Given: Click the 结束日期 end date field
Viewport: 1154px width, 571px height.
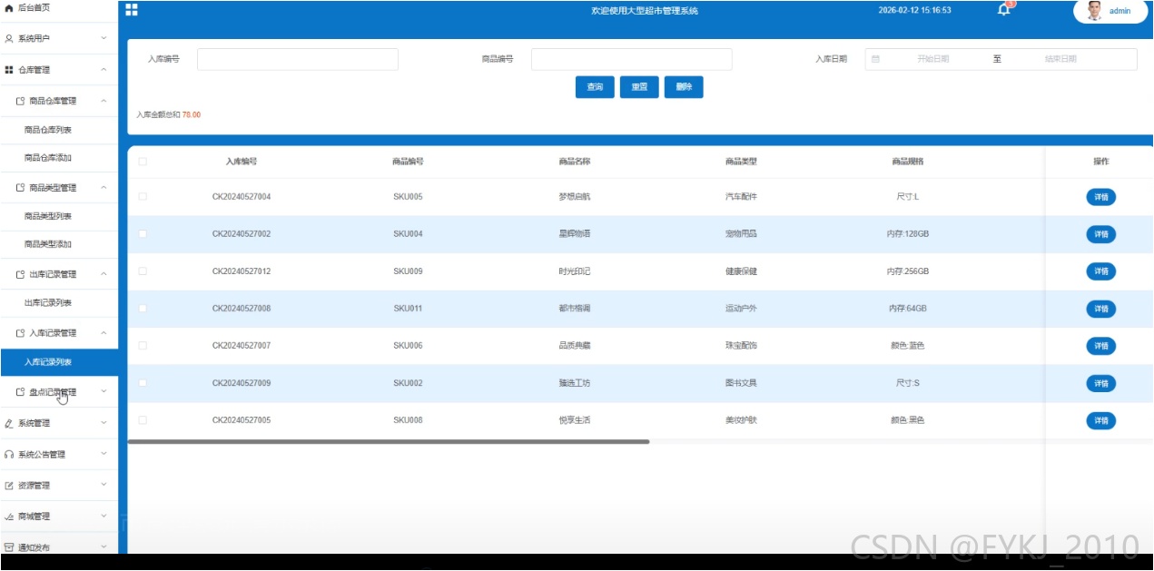Looking at the screenshot, I should [x=1060, y=59].
